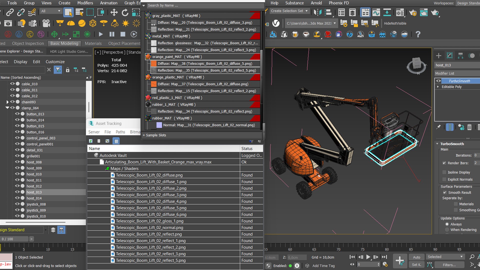Open the Modify command panel tab

pos(449,55)
